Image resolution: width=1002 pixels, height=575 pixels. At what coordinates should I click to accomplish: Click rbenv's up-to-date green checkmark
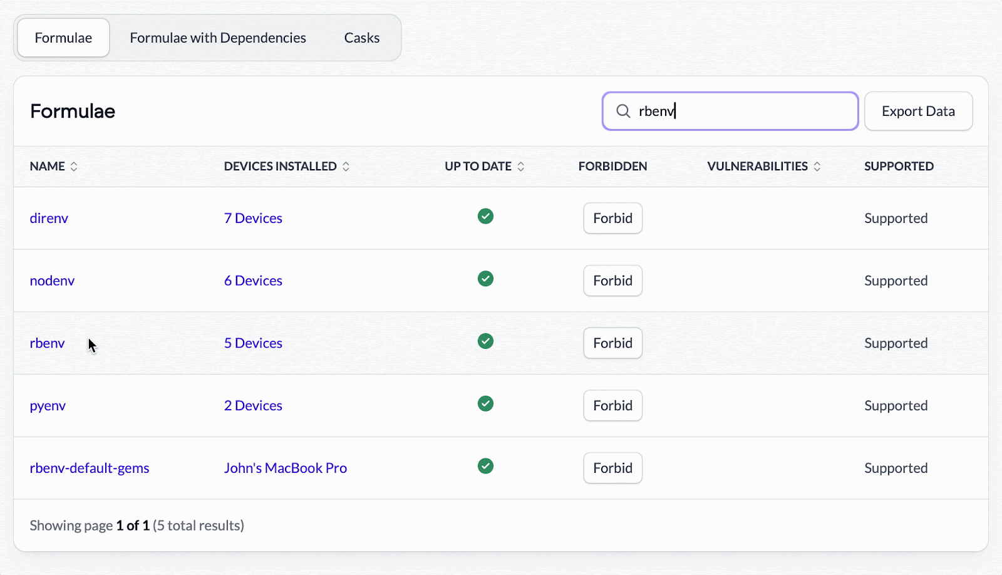(x=485, y=341)
